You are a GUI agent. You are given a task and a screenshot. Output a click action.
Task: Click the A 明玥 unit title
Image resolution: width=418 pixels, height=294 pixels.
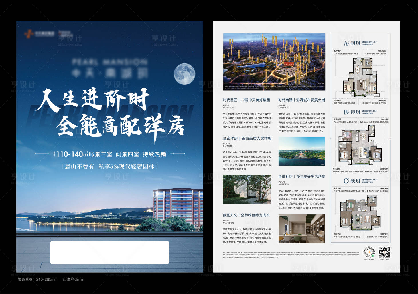pos(352,43)
